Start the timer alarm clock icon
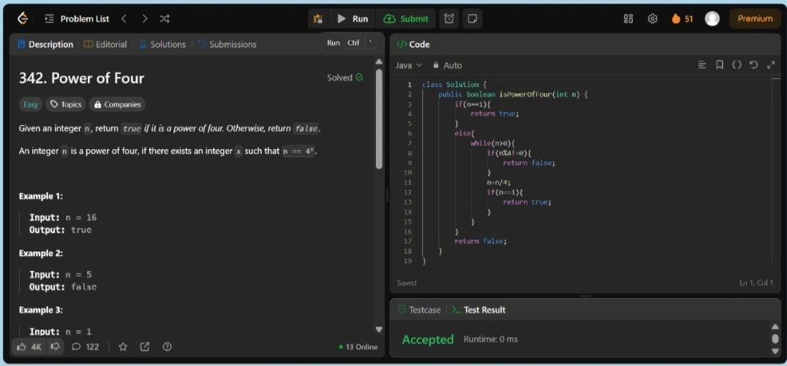This screenshot has width=787, height=366. (449, 18)
